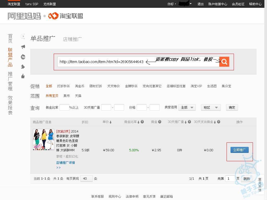
Task: Click 无线联盟 in the top bar
Action: pos(50,4)
